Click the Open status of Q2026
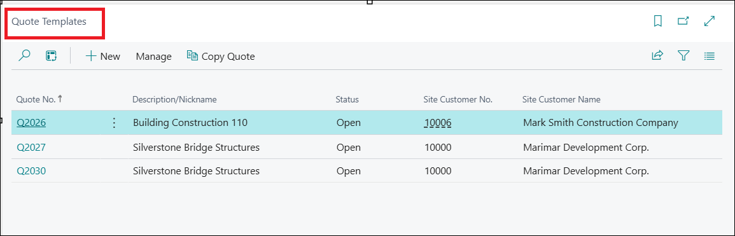Viewport: 735px width, 236px height. (349, 123)
